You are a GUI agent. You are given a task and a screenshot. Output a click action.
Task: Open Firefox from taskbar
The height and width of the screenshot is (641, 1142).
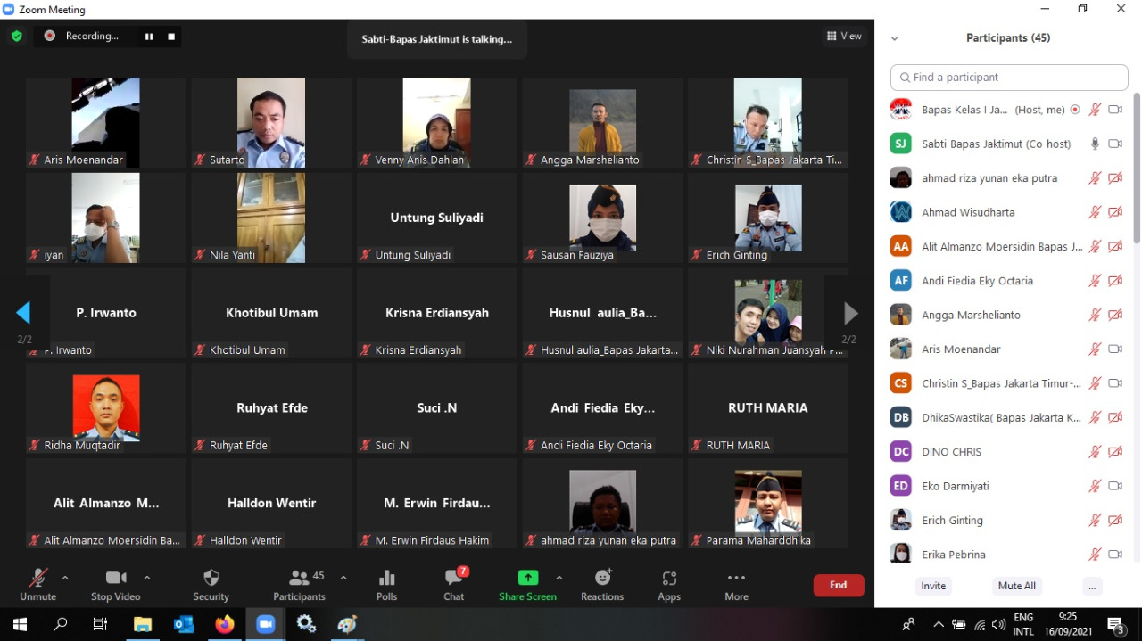click(x=225, y=624)
